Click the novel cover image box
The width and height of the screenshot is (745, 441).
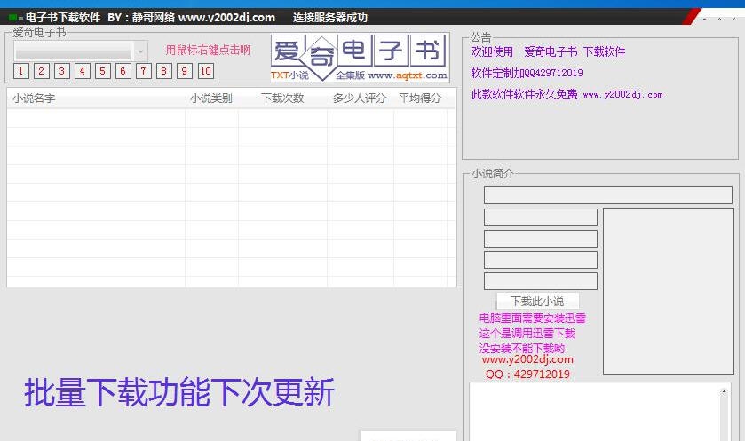pyautogui.click(x=669, y=291)
